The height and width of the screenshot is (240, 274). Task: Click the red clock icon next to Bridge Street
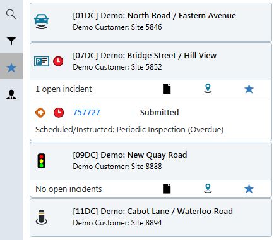(58, 61)
